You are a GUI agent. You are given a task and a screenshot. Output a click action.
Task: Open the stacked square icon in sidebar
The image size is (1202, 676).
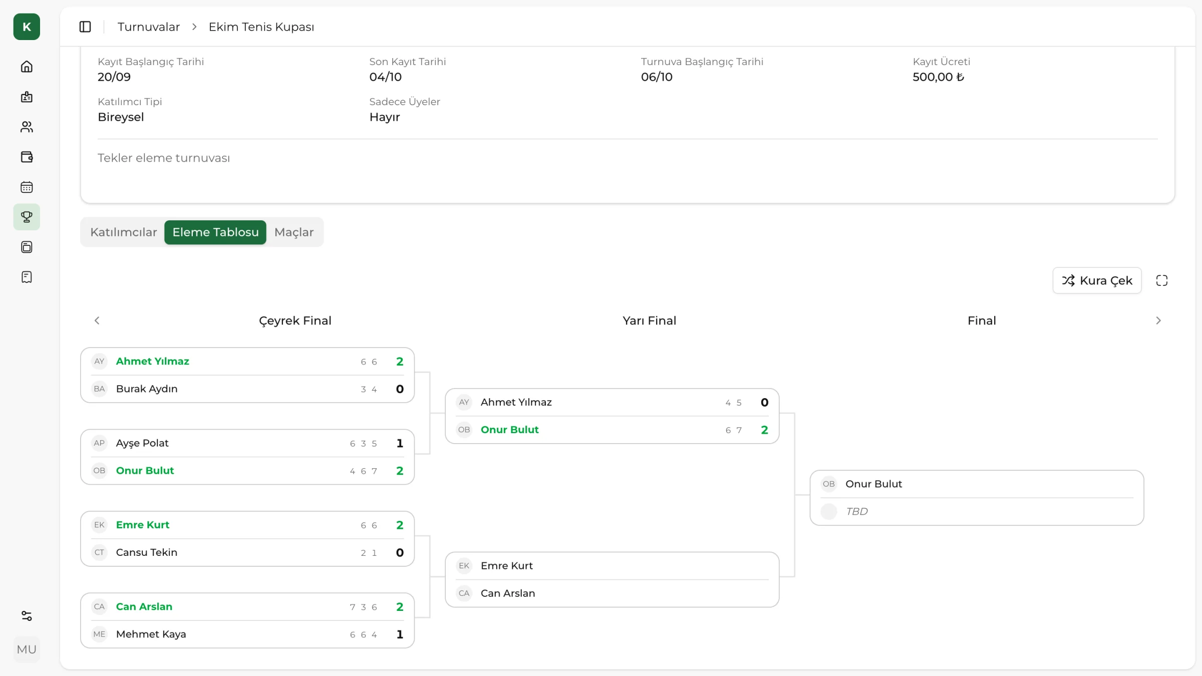click(27, 247)
